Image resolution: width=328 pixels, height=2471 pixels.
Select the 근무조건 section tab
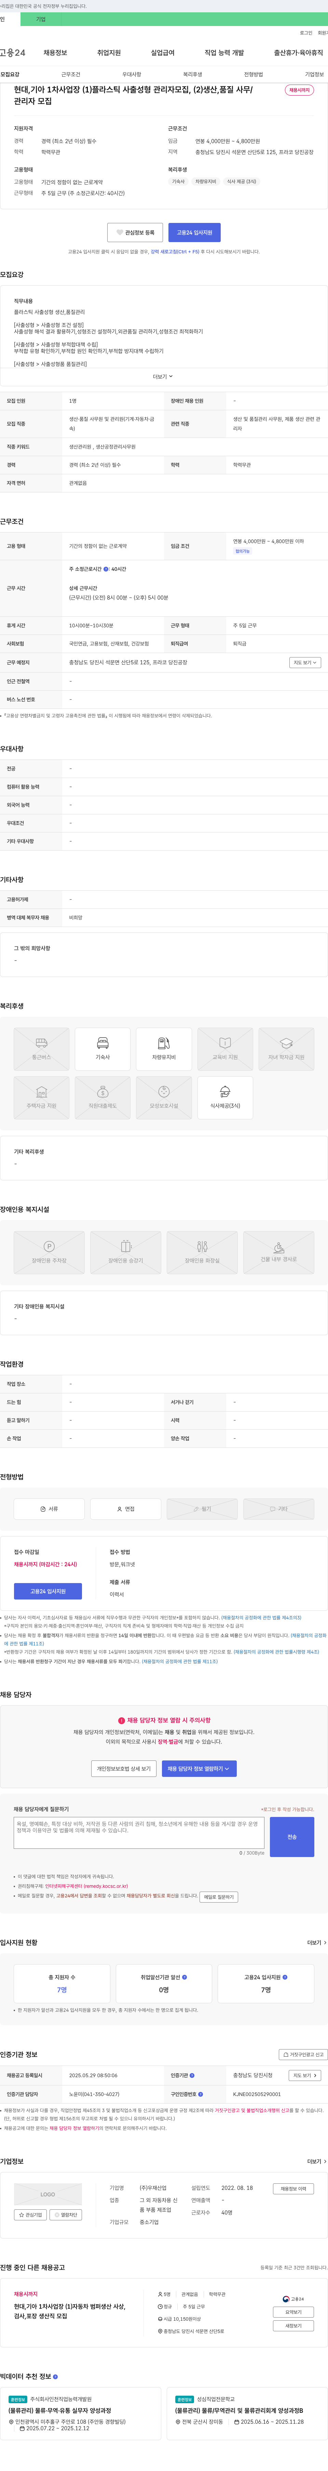pyautogui.click(x=71, y=74)
